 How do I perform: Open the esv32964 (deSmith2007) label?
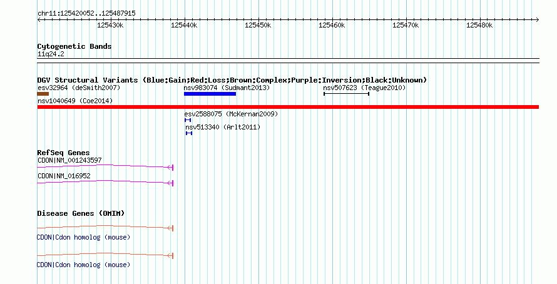pyautogui.click(x=79, y=88)
